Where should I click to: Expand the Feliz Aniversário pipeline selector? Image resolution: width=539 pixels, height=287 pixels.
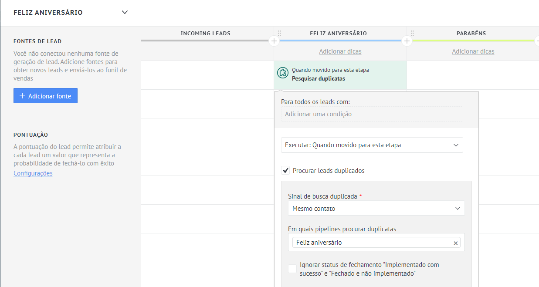click(x=125, y=13)
